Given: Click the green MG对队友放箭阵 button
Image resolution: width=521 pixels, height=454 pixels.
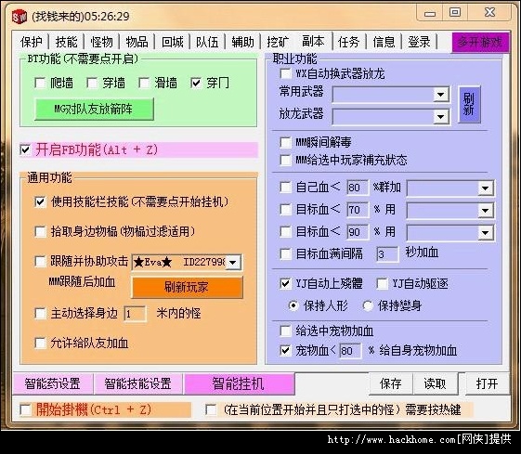Looking at the screenshot, I should (94, 109).
